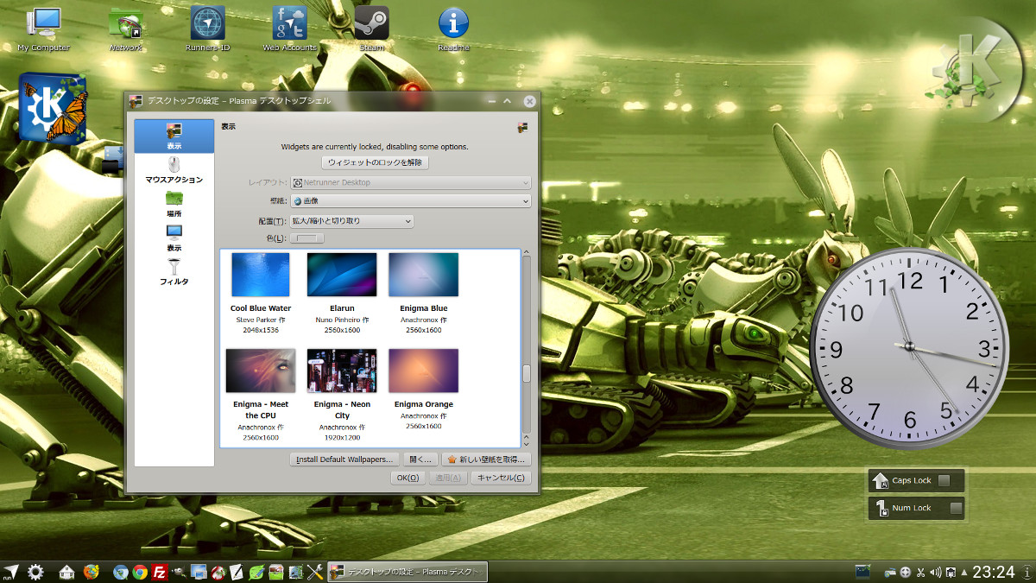Confirm with the OK button
The height and width of the screenshot is (583, 1036).
coord(409,478)
